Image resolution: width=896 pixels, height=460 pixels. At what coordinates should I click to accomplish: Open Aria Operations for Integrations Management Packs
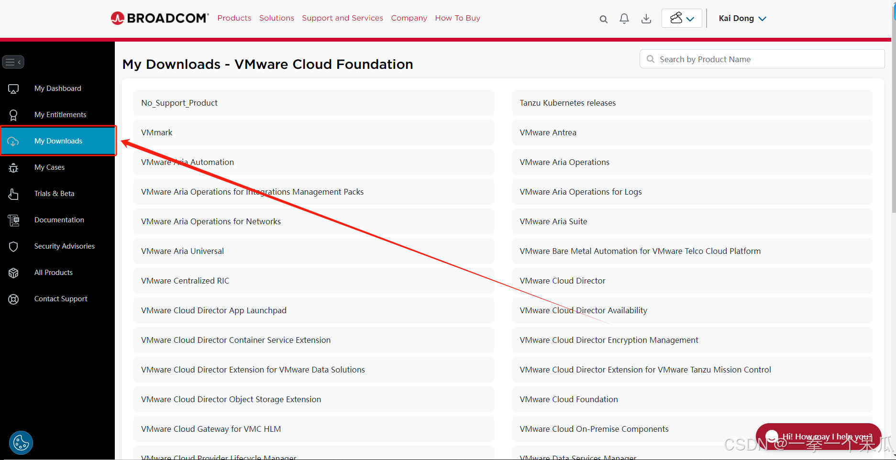pos(314,192)
